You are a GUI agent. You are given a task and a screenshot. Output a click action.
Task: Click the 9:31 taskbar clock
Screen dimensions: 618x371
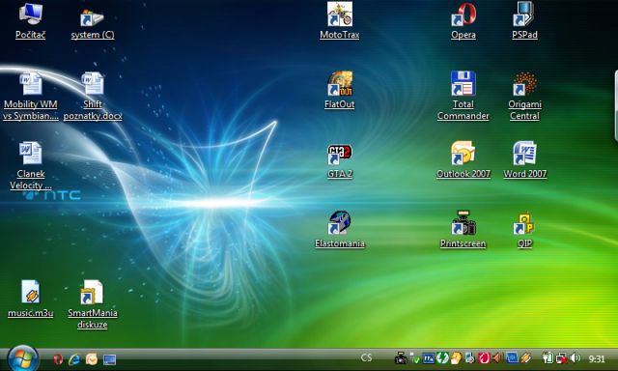pos(597,358)
